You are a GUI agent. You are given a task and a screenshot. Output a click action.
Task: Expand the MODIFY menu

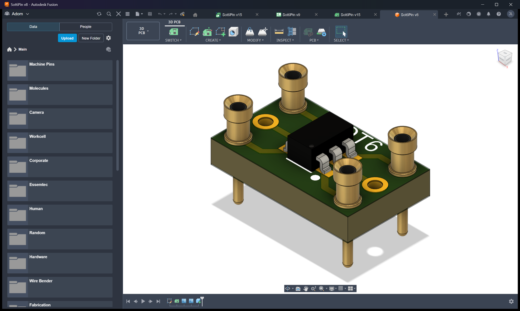(255, 40)
